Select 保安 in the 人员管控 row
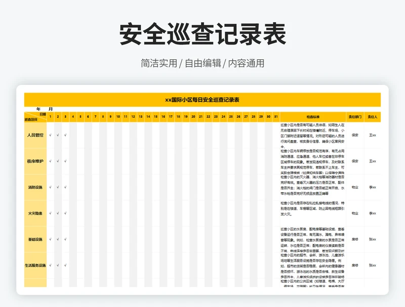405x307 pixels. tap(355, 135)
